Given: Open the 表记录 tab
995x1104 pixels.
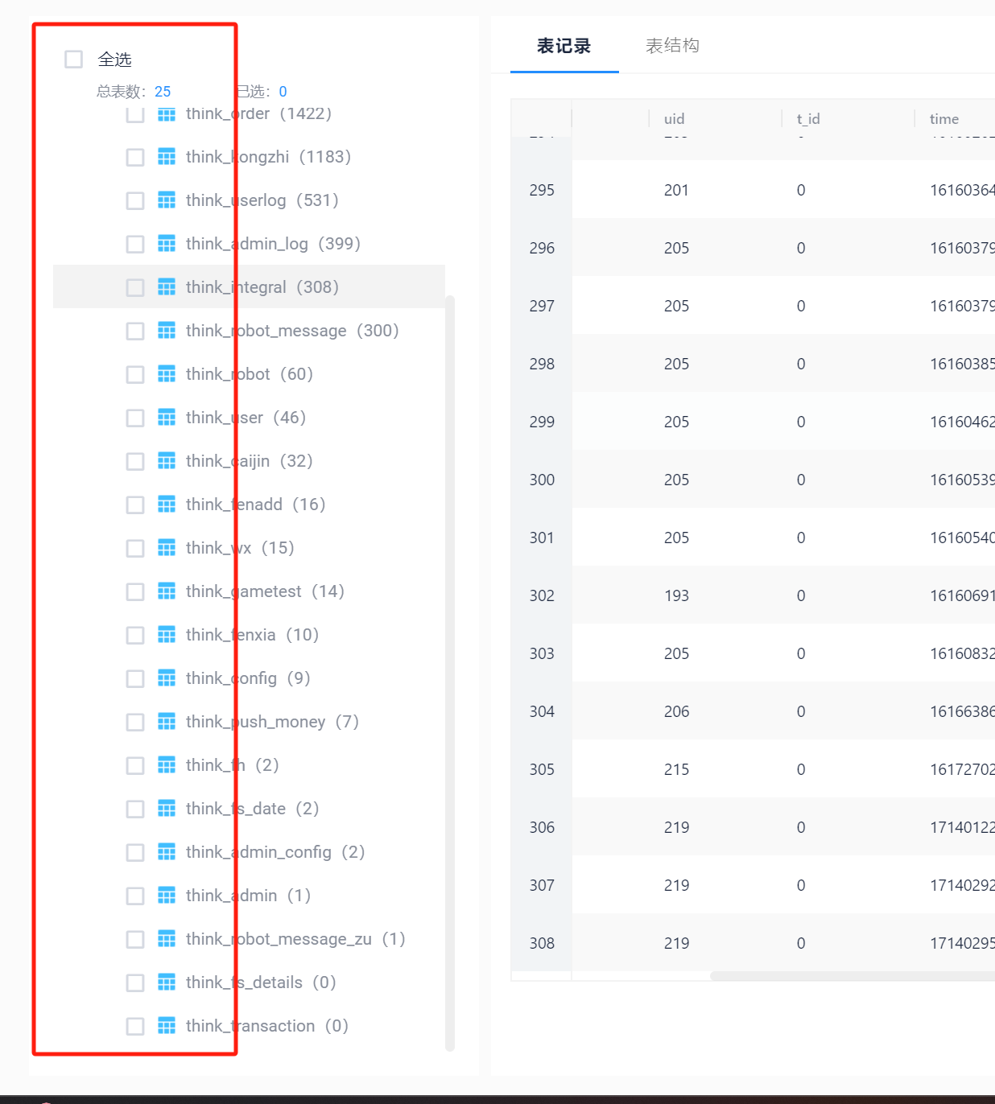Looking at the screenshot, I should (x=564, y=46).
